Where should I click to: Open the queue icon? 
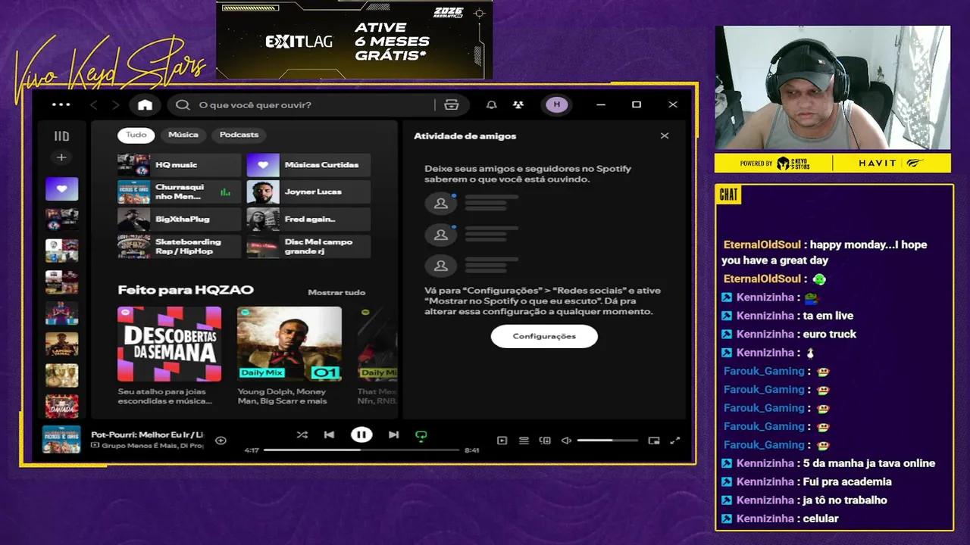[524, 441]
